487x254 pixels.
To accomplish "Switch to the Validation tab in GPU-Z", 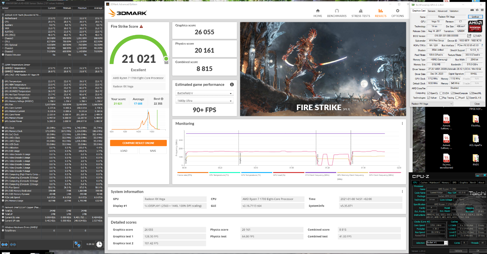I will coord(454,11).
